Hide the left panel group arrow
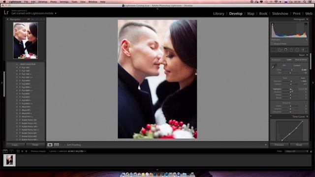 1,83
